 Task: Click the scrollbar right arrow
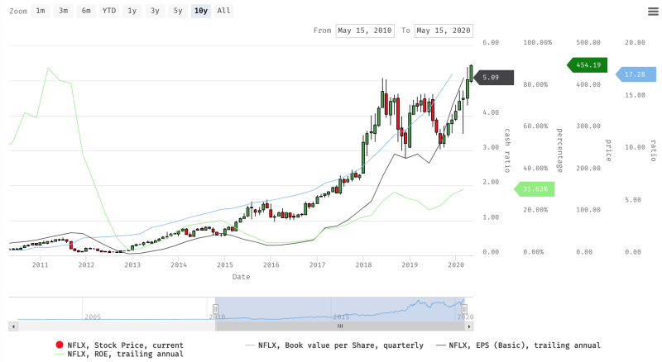point(468,326)
